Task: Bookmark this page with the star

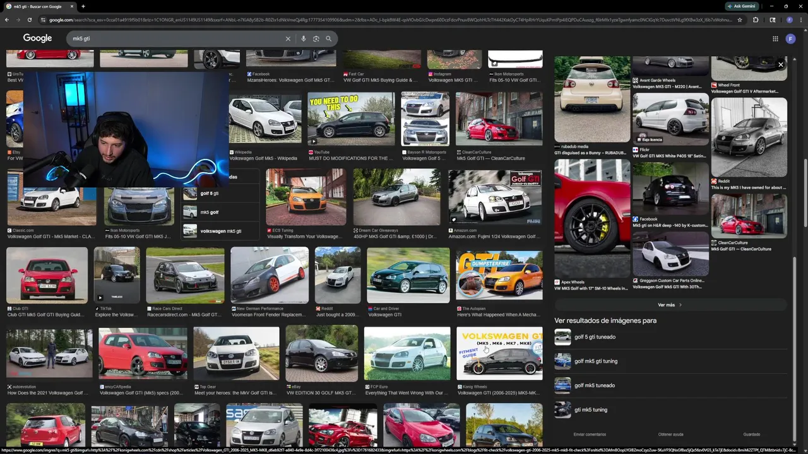Action: (x=740, y=20)
